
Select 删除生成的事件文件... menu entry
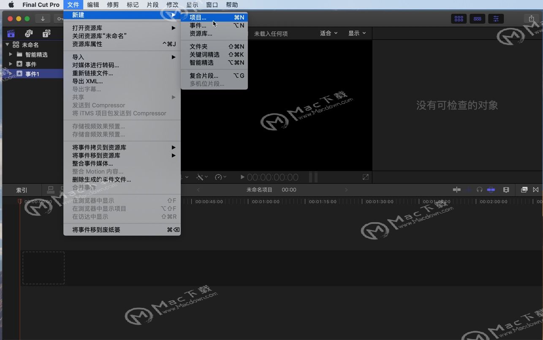[x=122, y=180]
